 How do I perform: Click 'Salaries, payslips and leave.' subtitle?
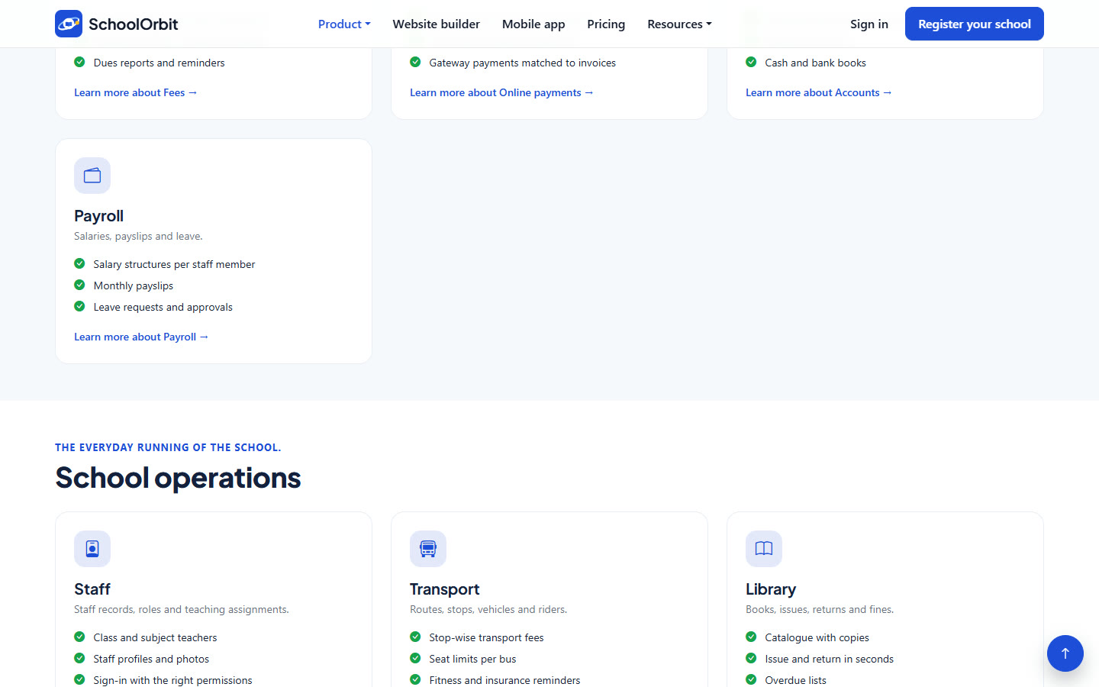pos(138,236)
